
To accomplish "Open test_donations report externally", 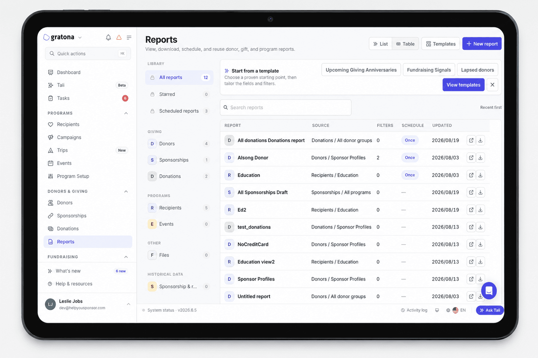I will [471, 227].
